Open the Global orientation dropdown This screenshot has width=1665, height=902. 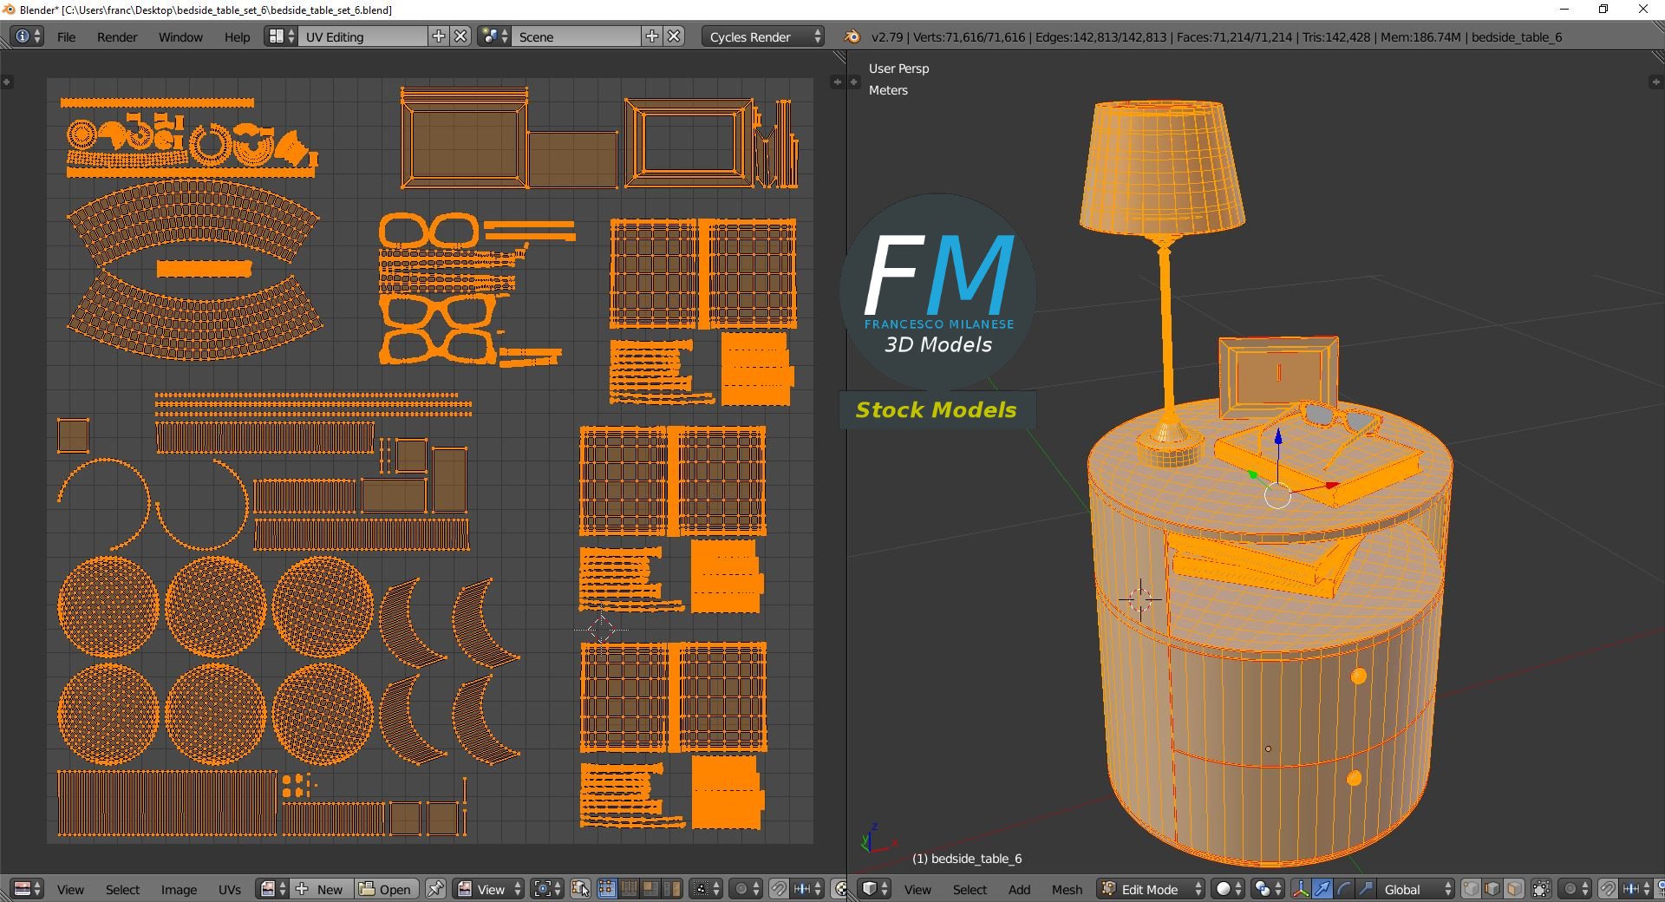tap(1416, 889)
